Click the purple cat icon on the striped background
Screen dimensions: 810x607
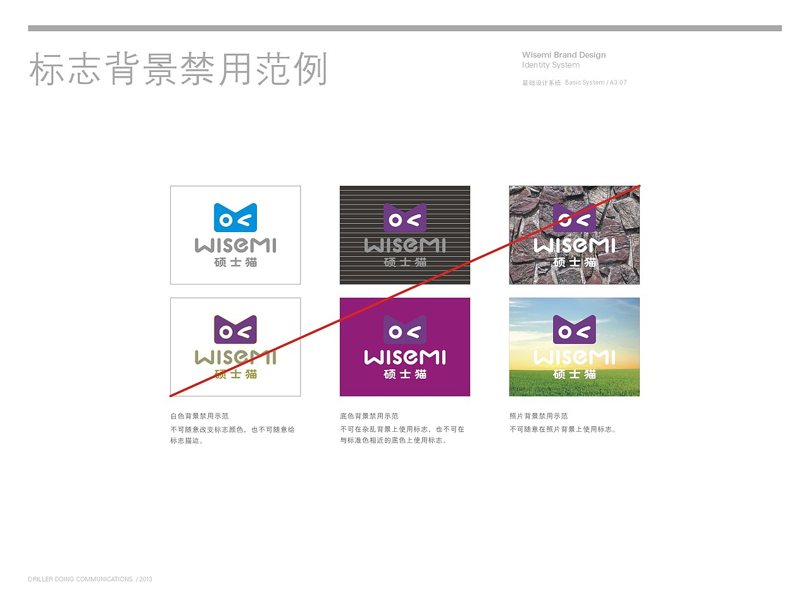tap(405, 218)
